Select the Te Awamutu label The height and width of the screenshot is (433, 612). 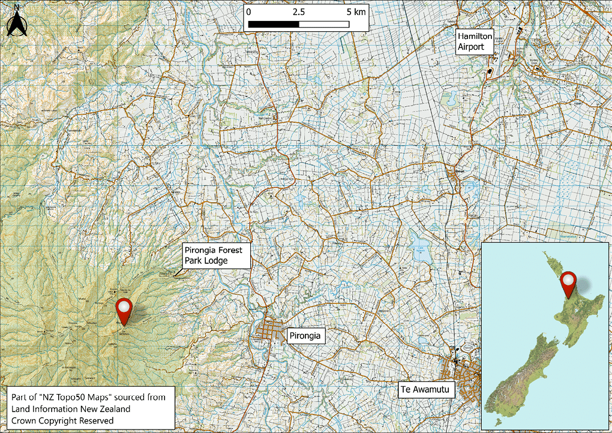click(x=427, y=390)
